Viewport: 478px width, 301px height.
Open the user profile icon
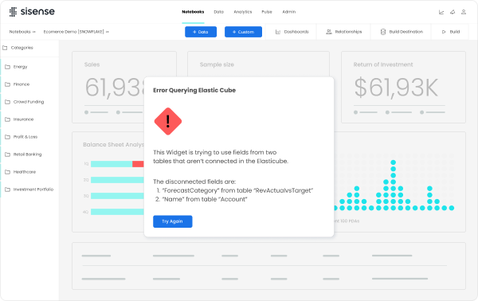pos(464,12)
